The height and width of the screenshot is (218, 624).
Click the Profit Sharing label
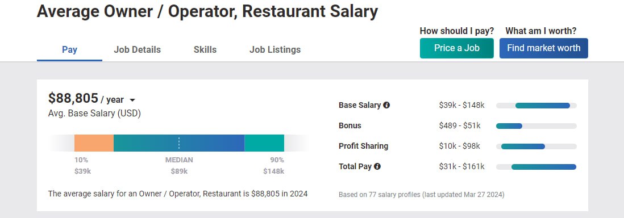coord(363,146)
